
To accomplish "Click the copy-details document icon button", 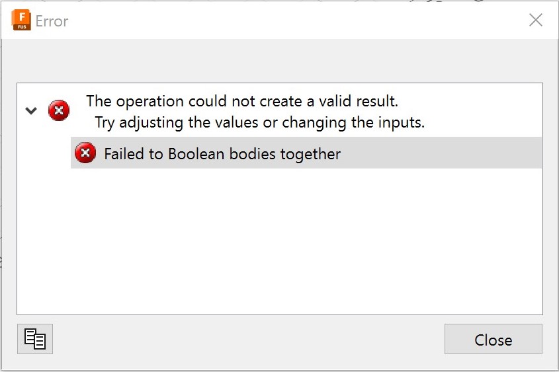I will tap(35, 339).
